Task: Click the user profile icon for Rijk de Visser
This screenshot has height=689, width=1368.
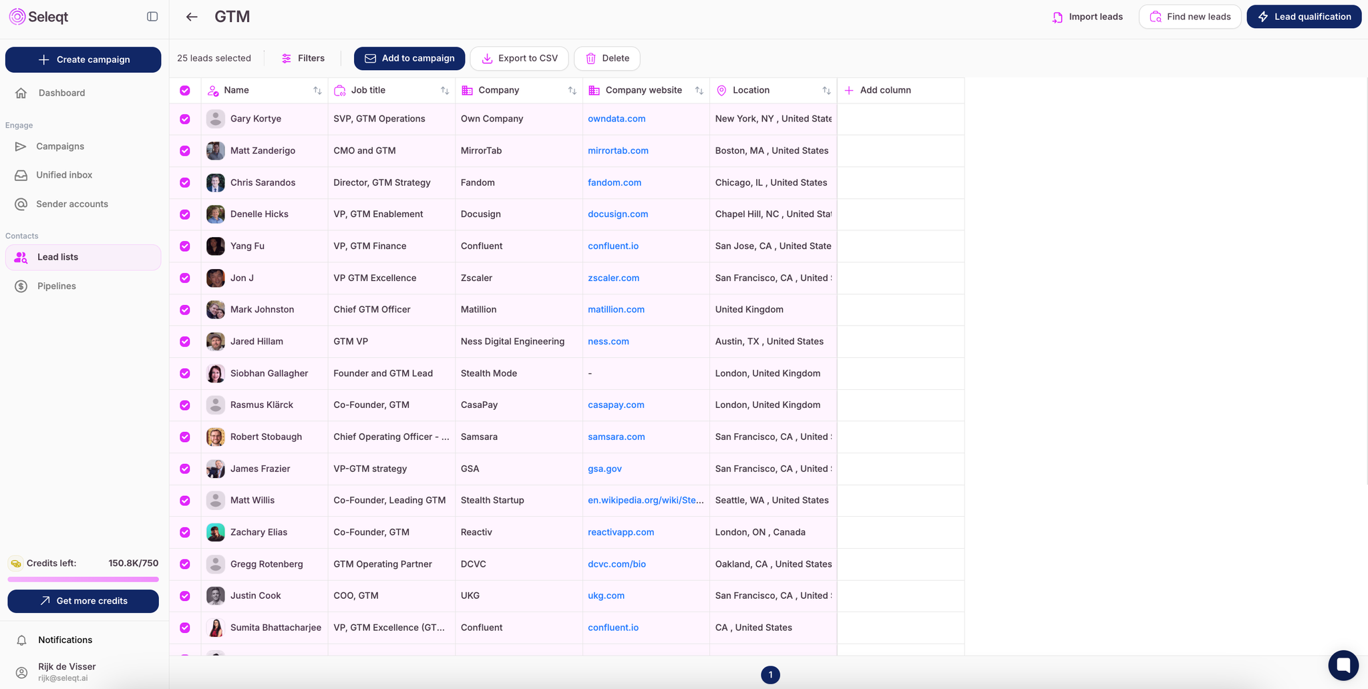Action: coord(21,672)
